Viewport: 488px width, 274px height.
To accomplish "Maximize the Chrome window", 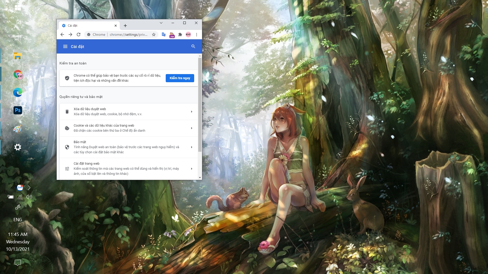I will click(x=185, y=23).
